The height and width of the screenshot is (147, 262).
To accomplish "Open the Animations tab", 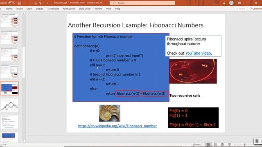I will tap(69, 9).
